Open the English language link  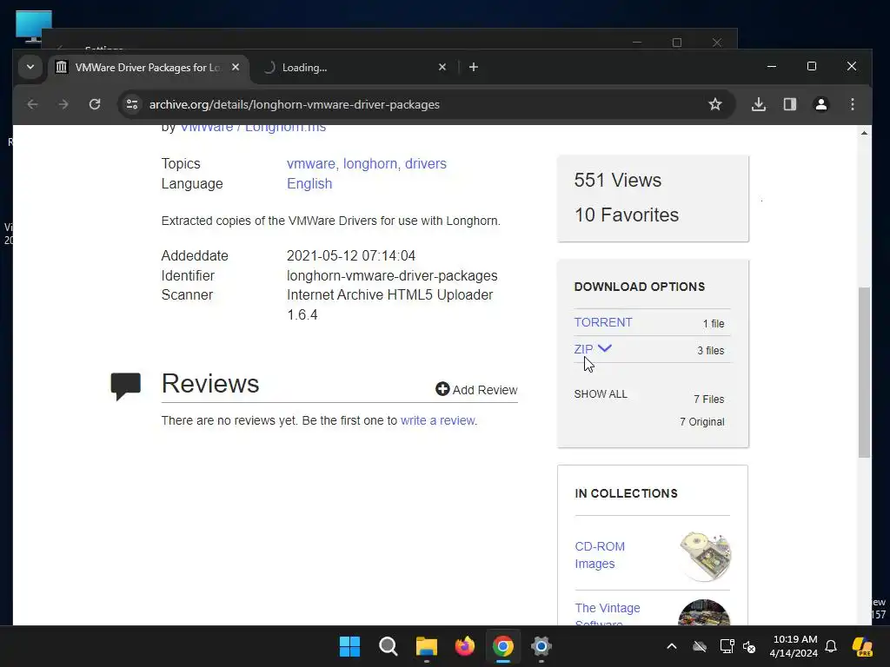click(x=309, y=184)
